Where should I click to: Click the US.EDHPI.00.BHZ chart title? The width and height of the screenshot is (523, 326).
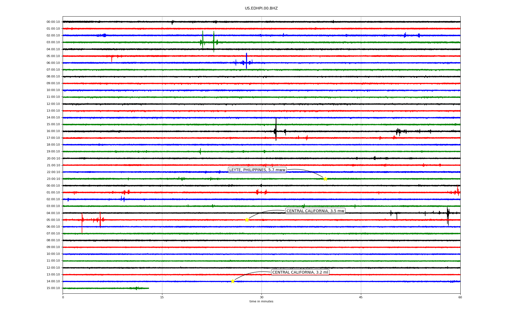coord(261,8)
